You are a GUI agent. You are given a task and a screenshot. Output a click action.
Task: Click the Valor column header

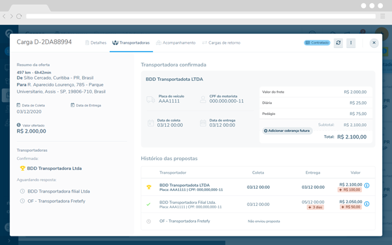click(x=355, y=172)
